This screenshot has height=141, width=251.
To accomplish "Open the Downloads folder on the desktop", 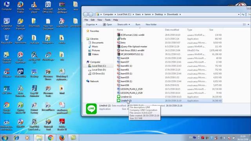I will tap(34, 23).
